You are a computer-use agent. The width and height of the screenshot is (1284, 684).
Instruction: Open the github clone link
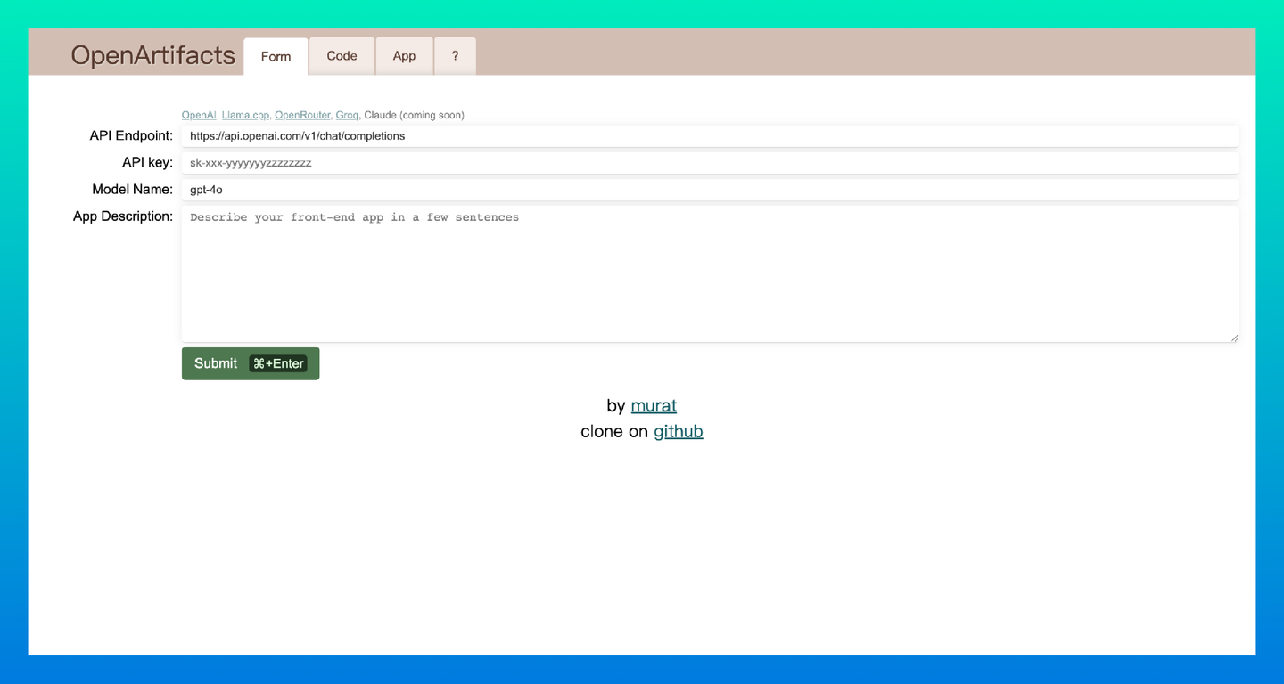[x=678, y=431]
